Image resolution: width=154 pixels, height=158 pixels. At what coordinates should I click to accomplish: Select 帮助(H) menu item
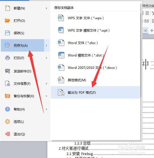click(x=25, y=109)
